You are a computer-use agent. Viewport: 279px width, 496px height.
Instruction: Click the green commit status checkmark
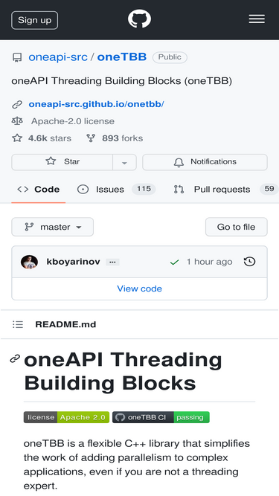[174, 263]
